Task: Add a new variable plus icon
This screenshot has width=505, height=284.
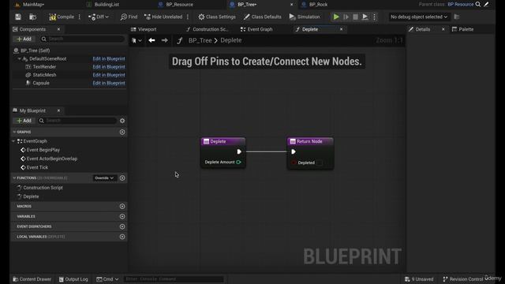Action: click(x=122, y=217)
